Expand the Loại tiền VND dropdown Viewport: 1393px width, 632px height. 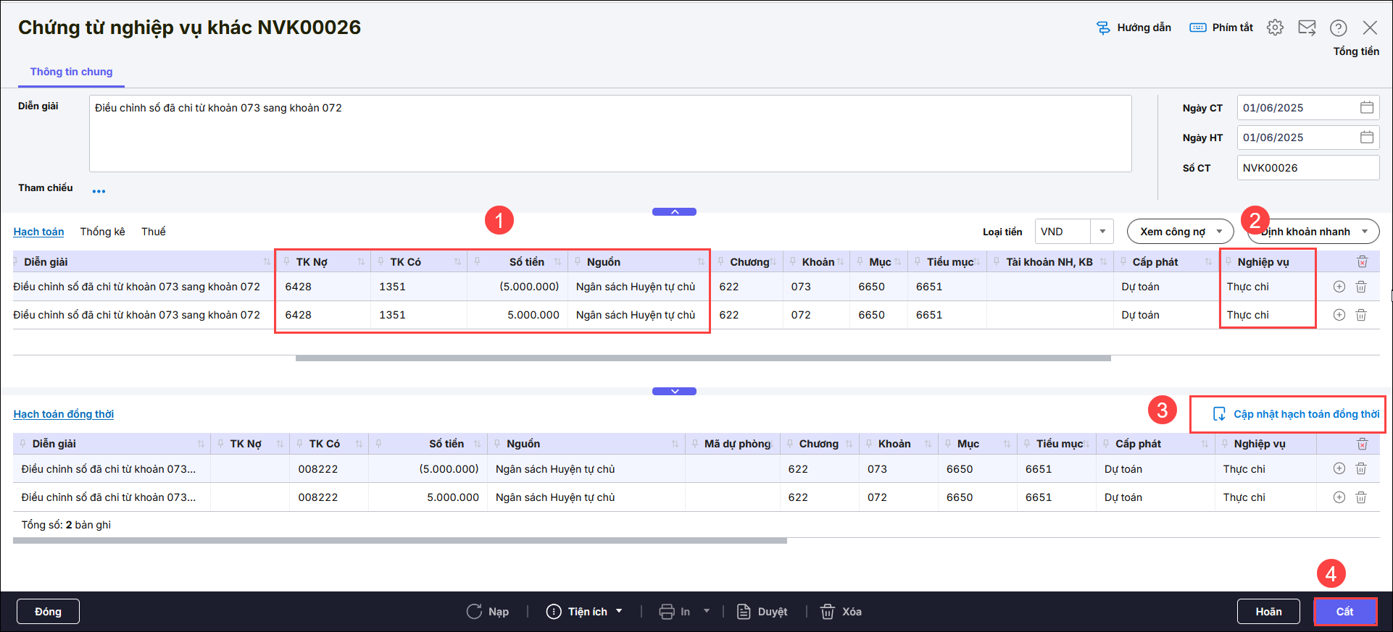click(1102, 232)
